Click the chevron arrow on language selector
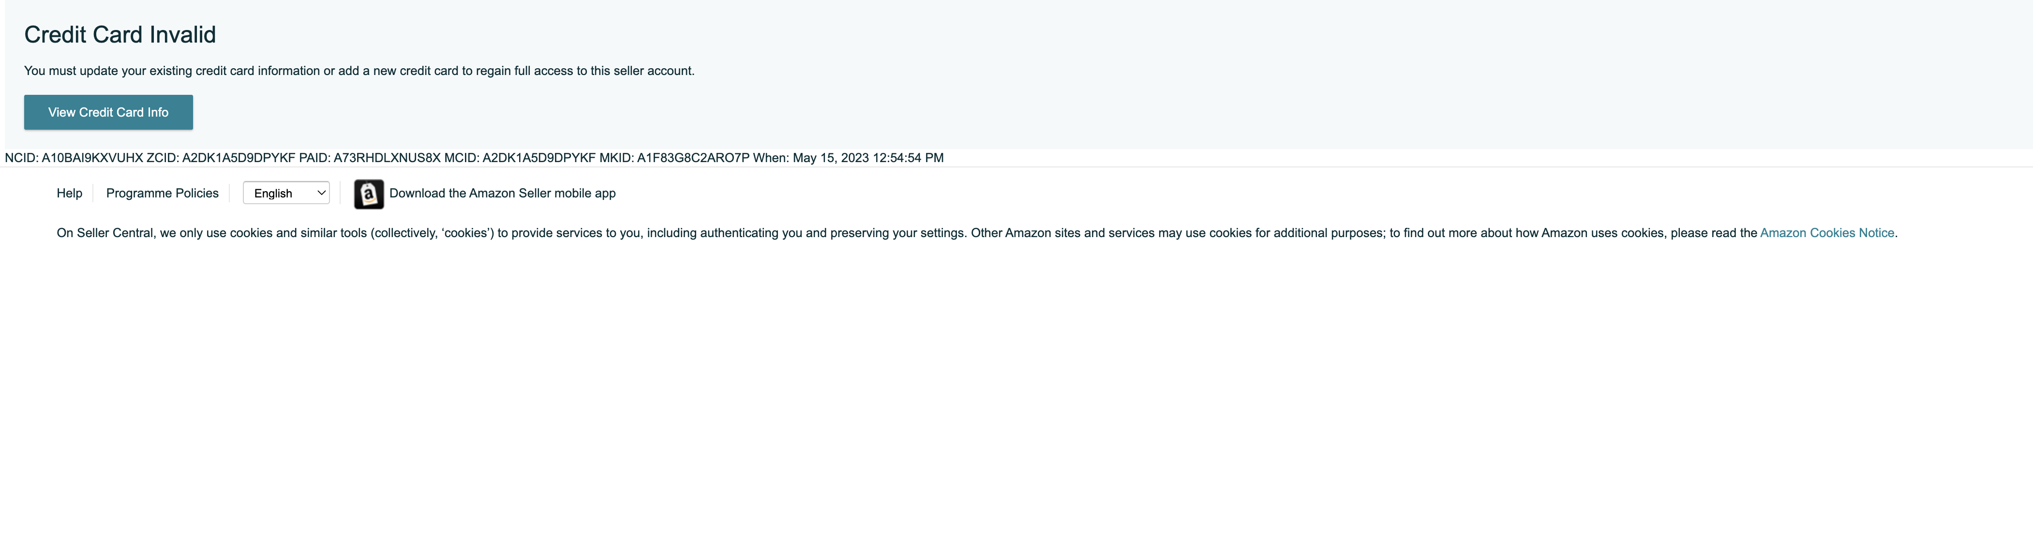Screen dimensions: 2033x541 pyautogui.click(x=321, y=194)
